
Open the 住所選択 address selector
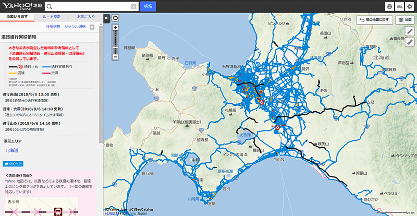coord(53,27)
